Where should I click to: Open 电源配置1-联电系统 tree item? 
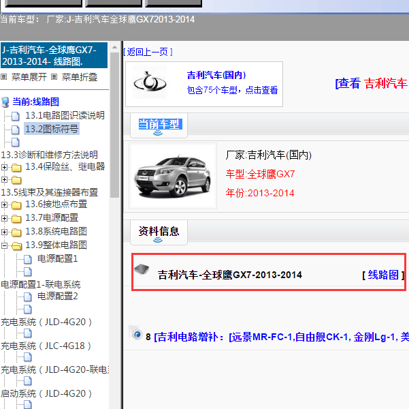[40, 284]
